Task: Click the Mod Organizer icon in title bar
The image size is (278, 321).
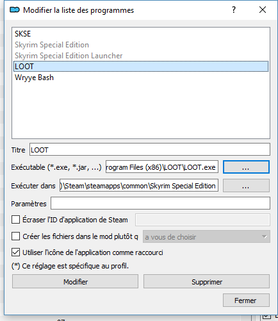Action: click(x=15, y=10)
